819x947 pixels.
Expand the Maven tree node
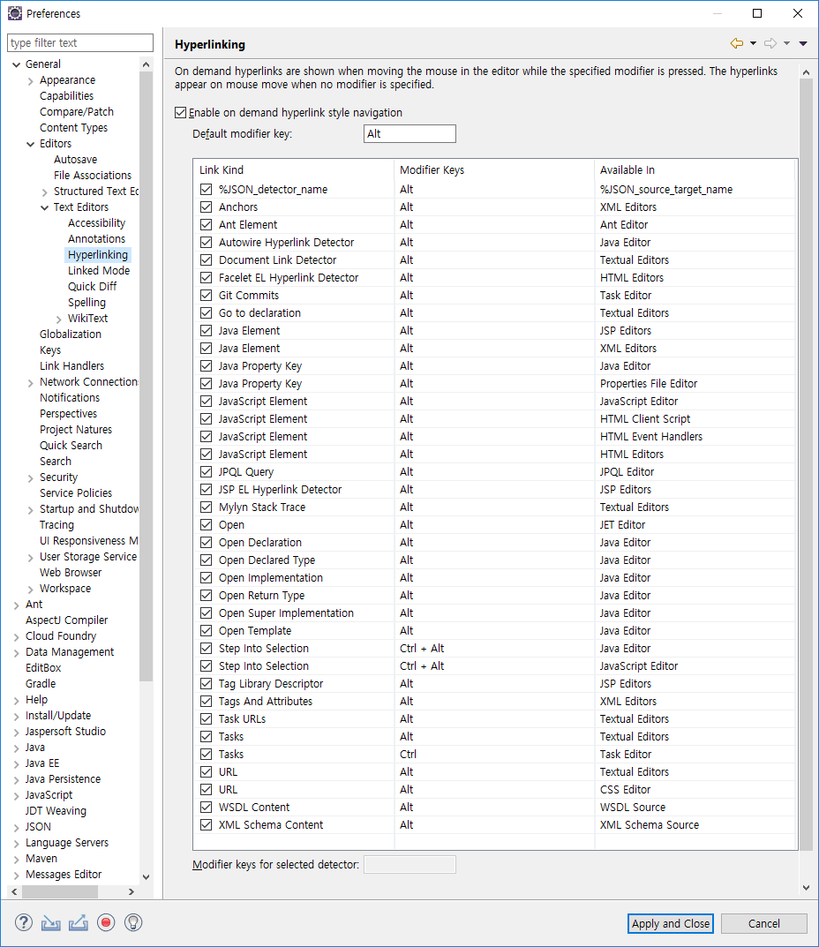[16, 860]
